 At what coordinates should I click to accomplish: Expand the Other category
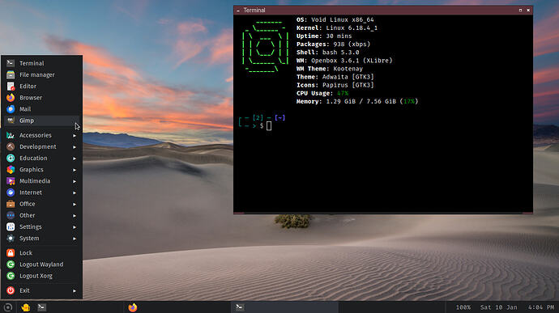(x=41, y=215)
